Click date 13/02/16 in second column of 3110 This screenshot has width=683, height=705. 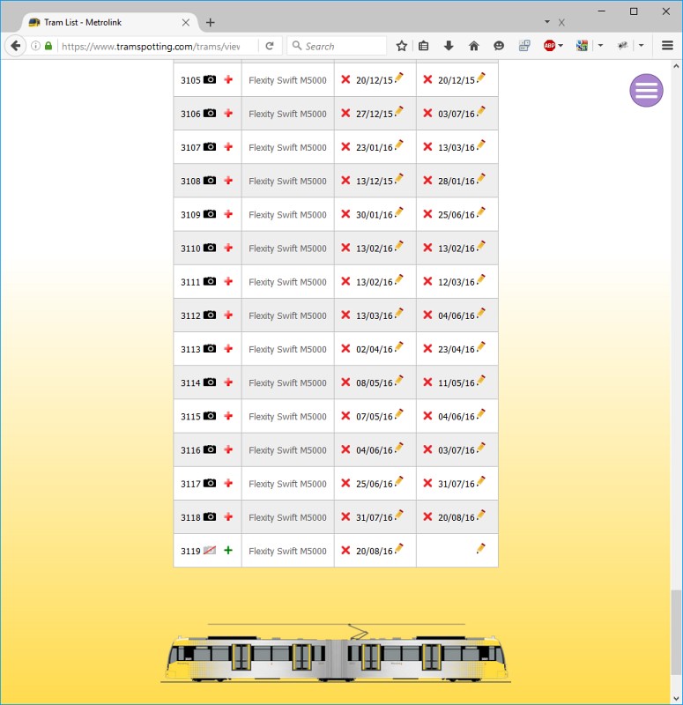click(x=457, y=249)
